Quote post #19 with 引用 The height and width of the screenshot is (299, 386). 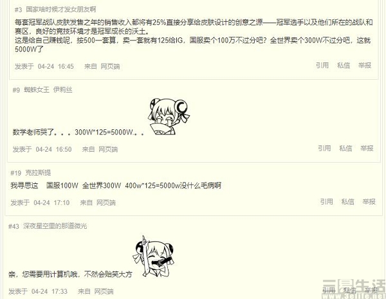(327, 202)
